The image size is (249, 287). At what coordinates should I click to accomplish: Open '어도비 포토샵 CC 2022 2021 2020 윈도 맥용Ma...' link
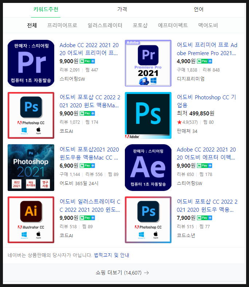(90, 101)
